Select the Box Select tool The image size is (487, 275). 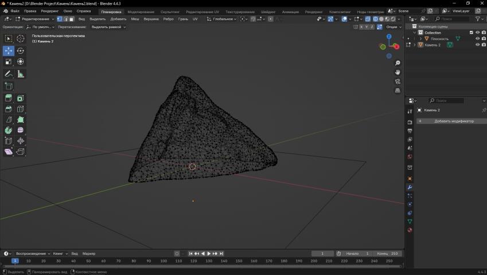[9, 38]
